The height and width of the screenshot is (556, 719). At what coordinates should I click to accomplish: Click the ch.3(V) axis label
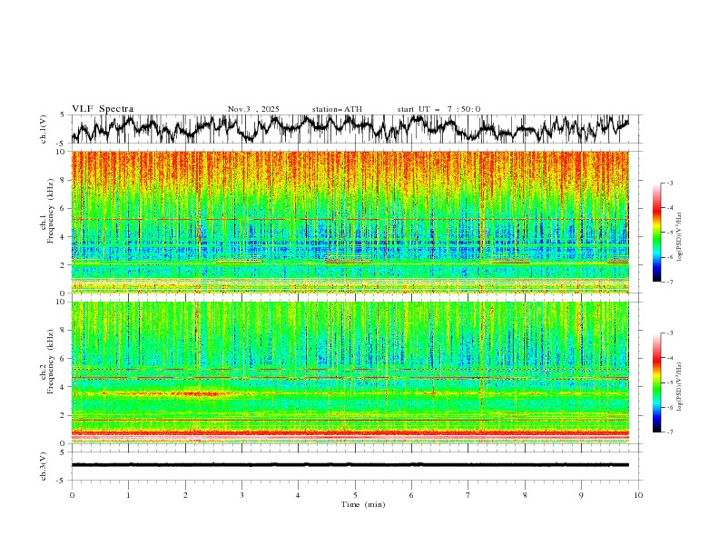[x=44, y=466]
